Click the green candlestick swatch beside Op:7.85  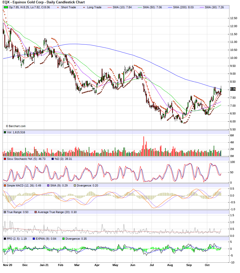coord(6,7)
